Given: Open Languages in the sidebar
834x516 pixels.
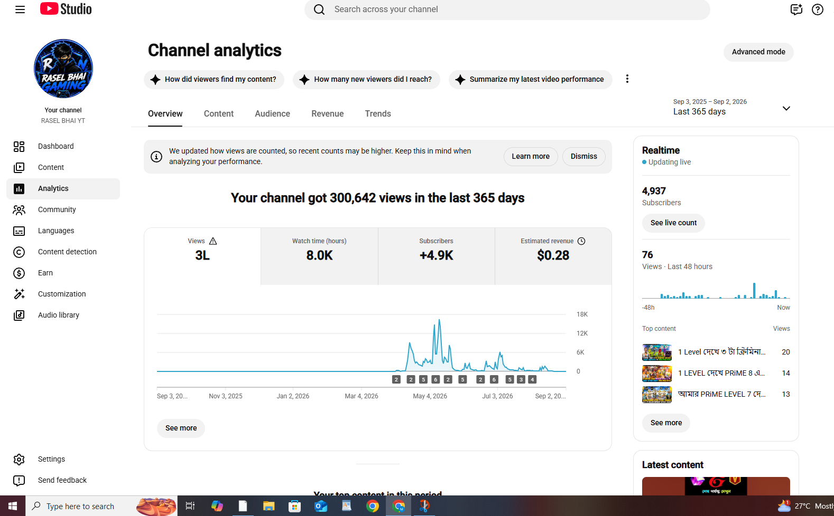Looking at the screenshot, I should (63, 231).
